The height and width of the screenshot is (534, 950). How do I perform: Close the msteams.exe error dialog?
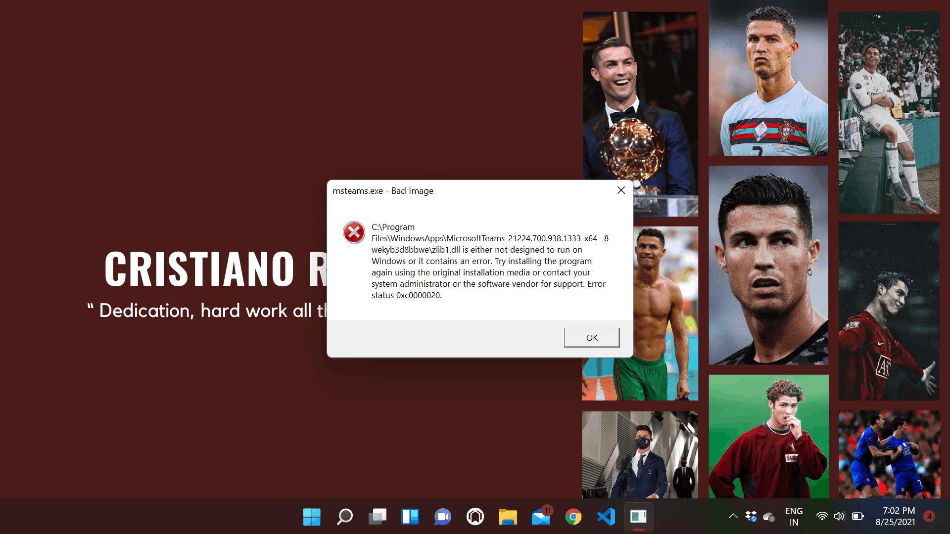click(621, 190)
